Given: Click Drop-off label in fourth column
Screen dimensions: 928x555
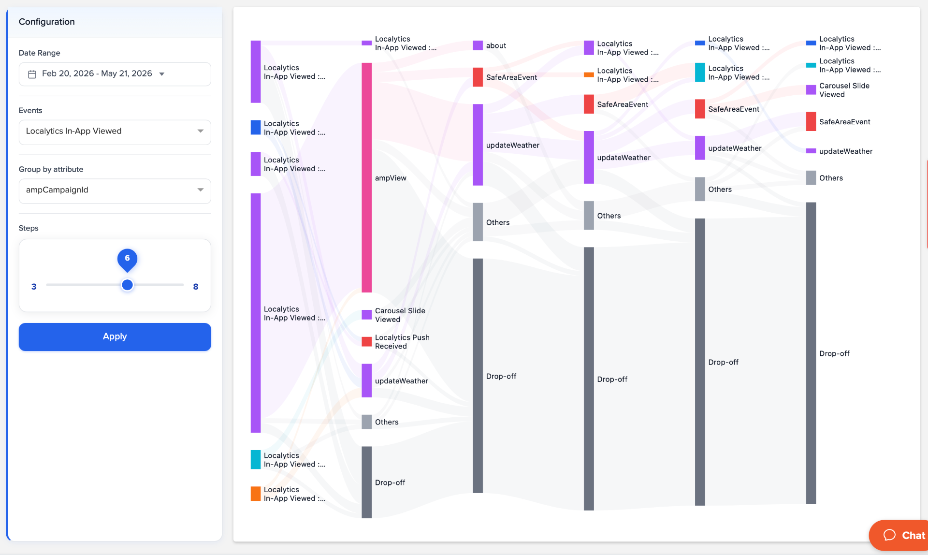Looking at the screenshot, I should tap(612, 379).
